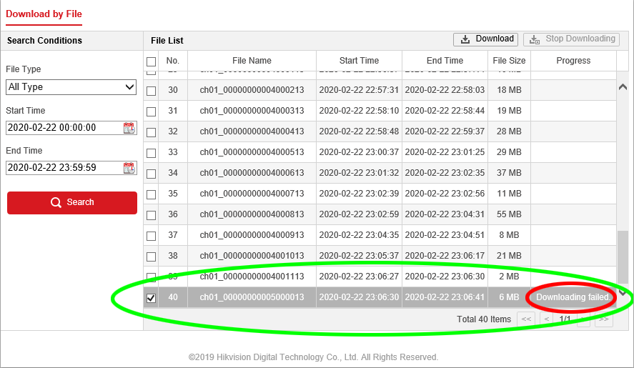Screen dimensions: 634x368
Task: Click the Download button
Action: 486,39
